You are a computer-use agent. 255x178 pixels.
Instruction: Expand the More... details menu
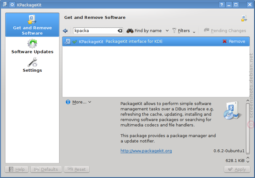tap(82, 102)
